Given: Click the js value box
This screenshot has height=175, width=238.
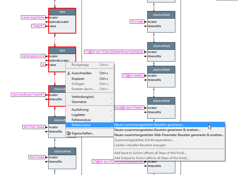Looking at the screenshot, I should click(43, 65).
